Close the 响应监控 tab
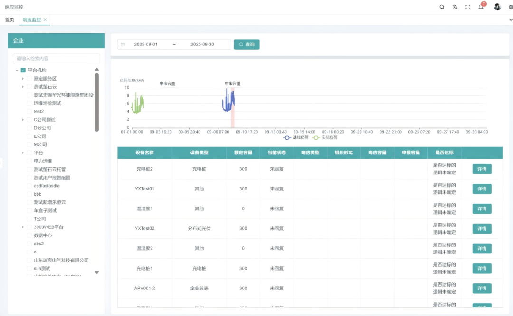Screen dimensions: 513x316 click(45, 20)
